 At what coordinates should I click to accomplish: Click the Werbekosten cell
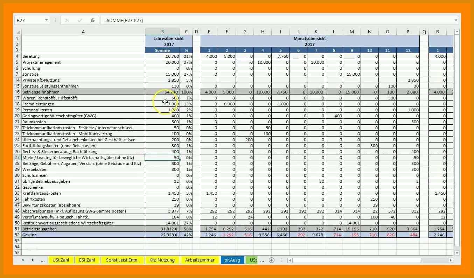click(x=83, y=169)
